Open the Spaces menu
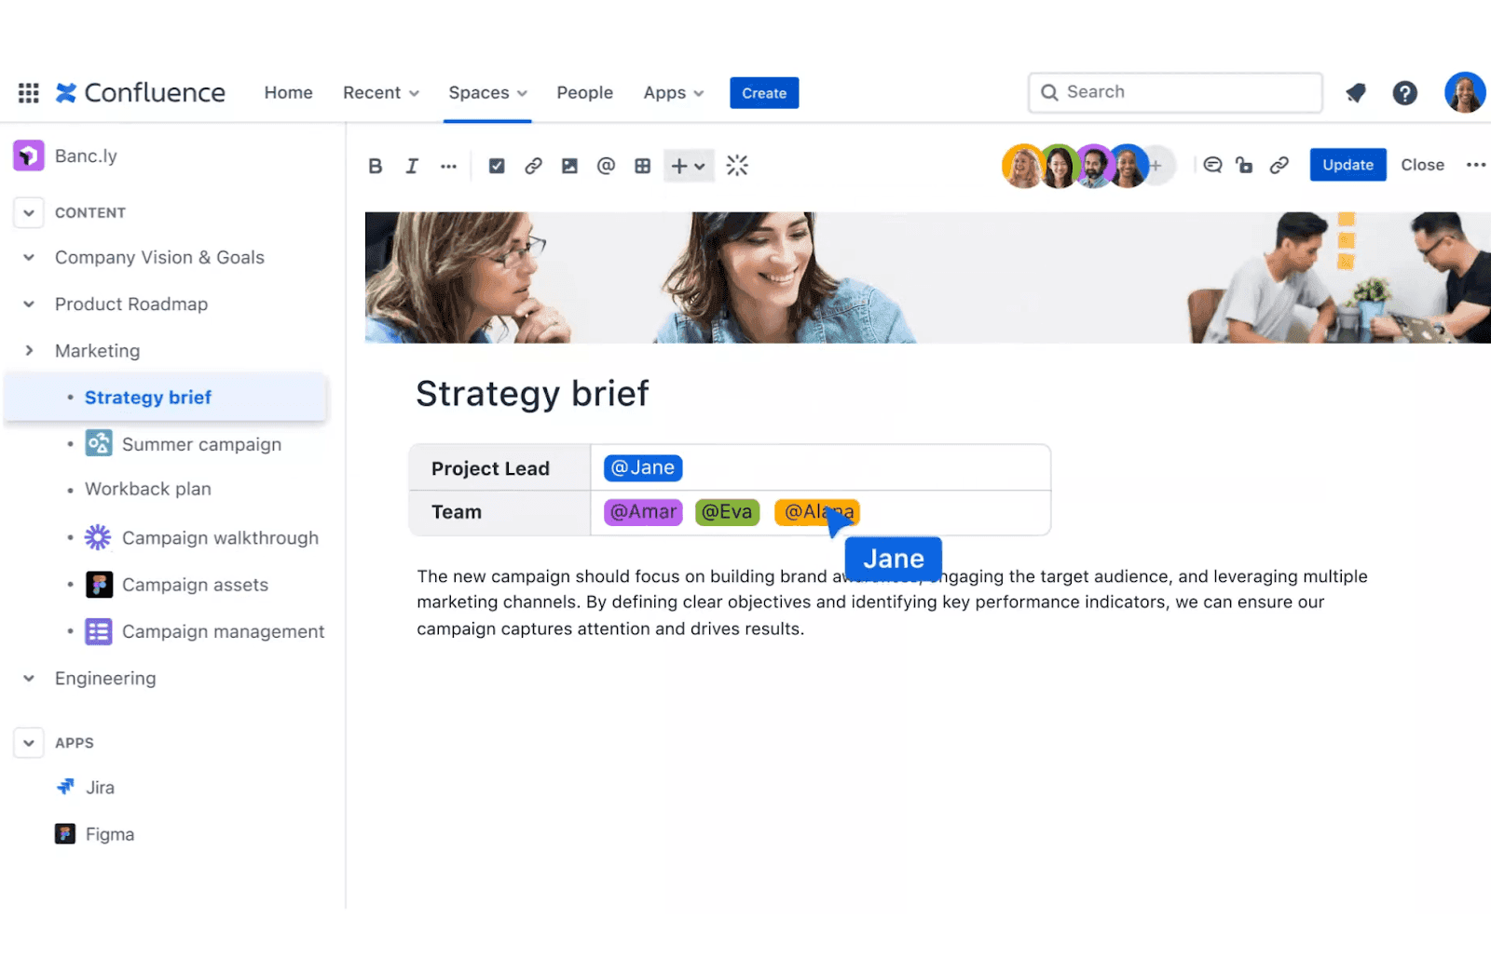Viewport: 1491px width, 973px height. click(487, 92)
